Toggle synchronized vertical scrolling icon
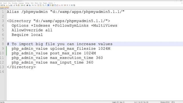This screenshot has width=183, height=103. (38, 5)
